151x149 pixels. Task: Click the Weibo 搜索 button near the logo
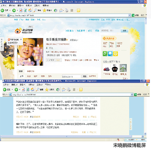[x=124, y=31]
